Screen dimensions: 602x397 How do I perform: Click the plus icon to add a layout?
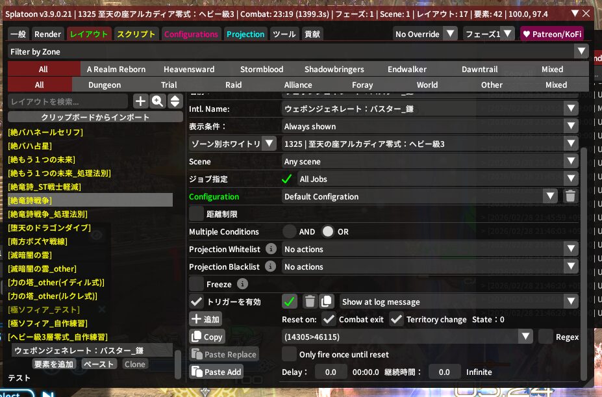[x=140, y=101]
